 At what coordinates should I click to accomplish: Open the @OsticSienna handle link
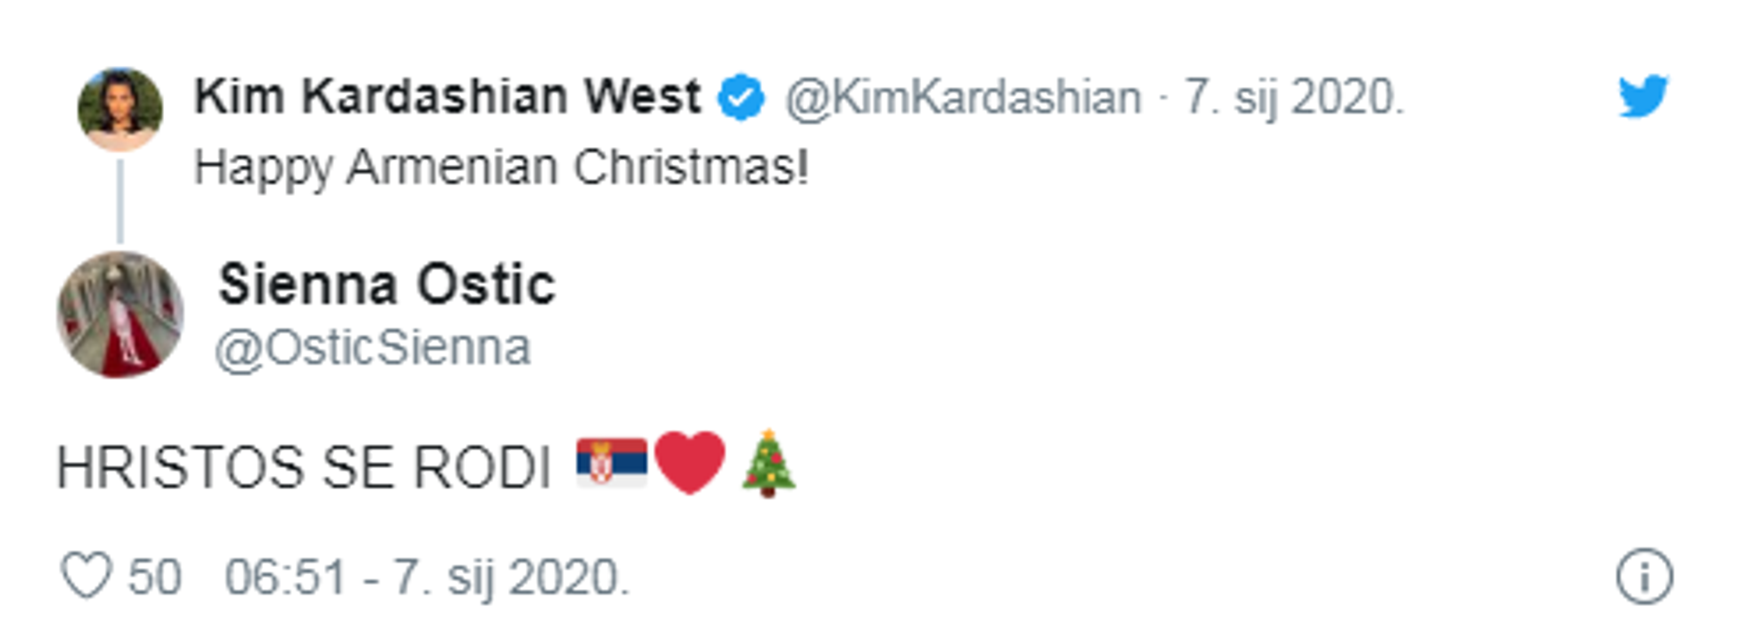[x=373, y=348]
